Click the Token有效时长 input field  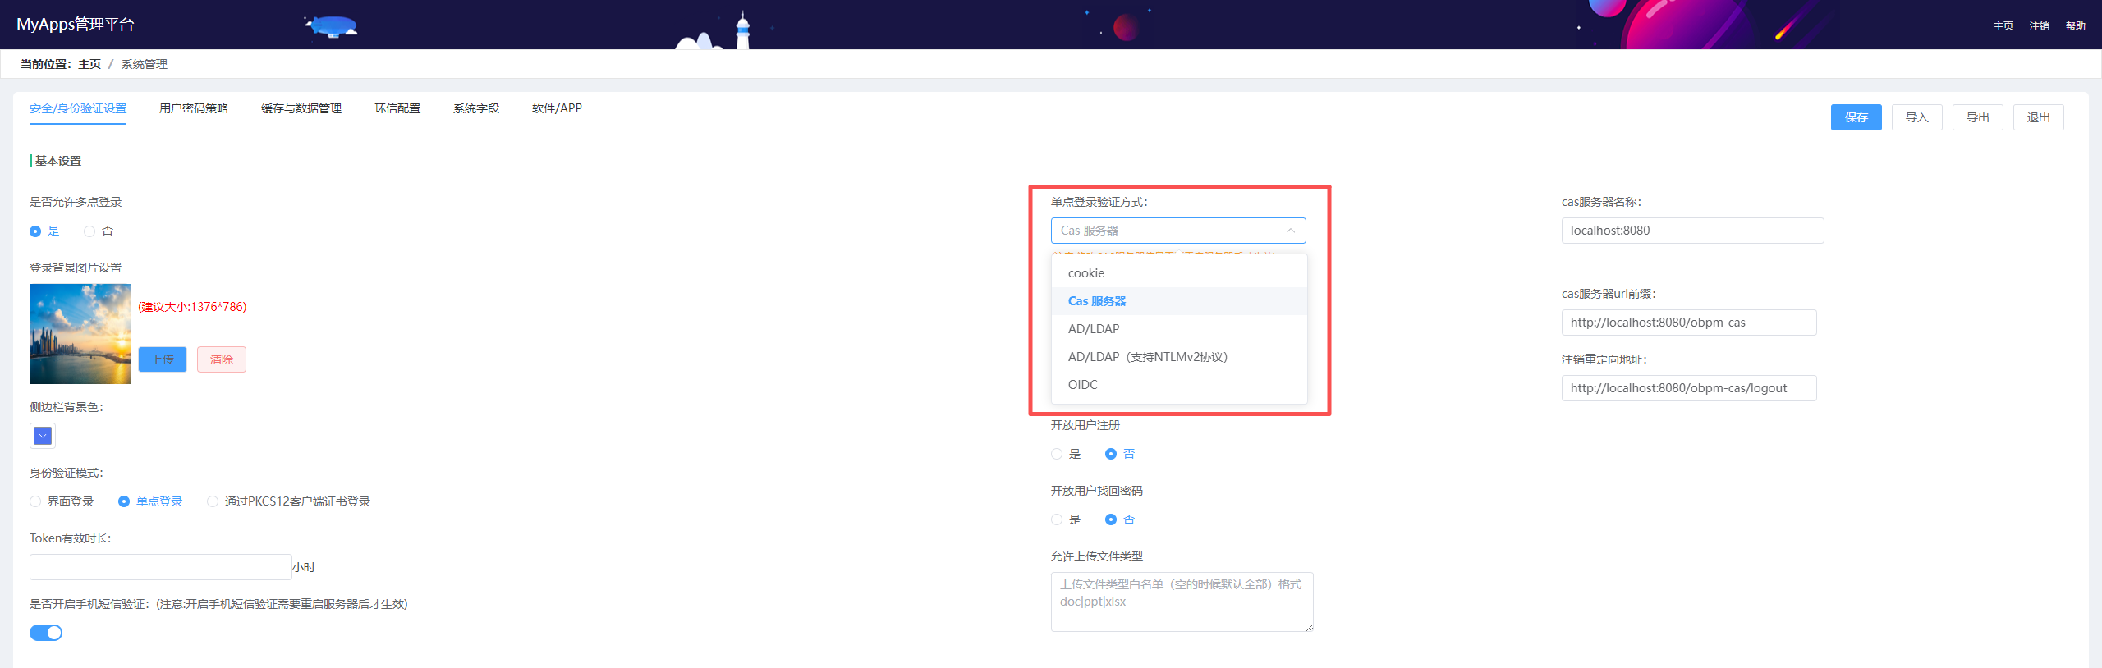pos(161,567)
